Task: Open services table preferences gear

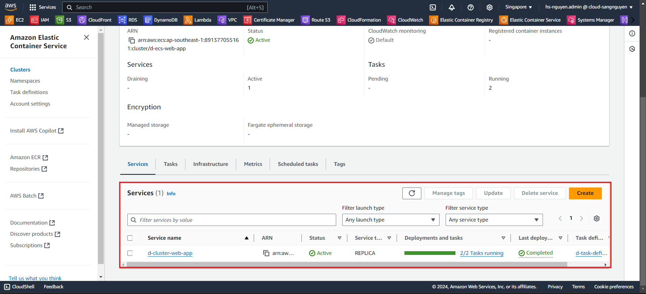Action: point(597,218)
